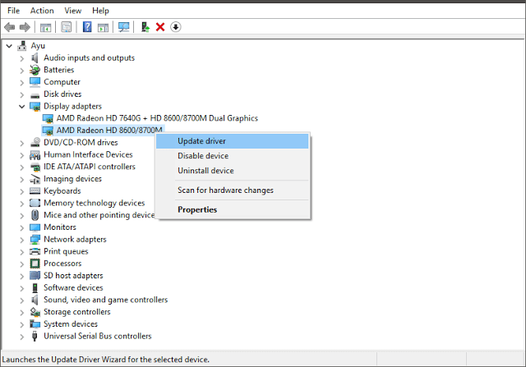Open the File menu
This screenshot has height=367, width=526.
pyautogui.click(x=13, y=11)
